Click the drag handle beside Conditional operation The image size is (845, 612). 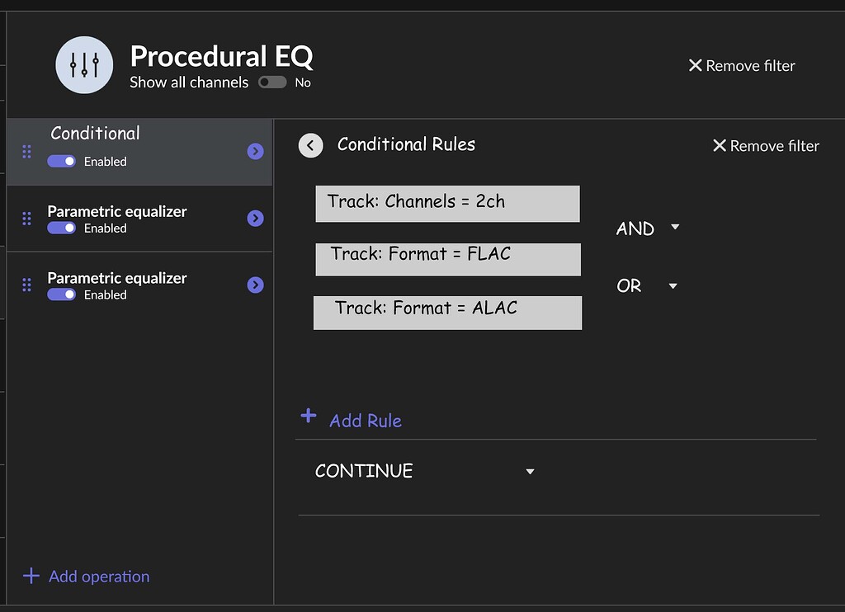pos(26,151)
